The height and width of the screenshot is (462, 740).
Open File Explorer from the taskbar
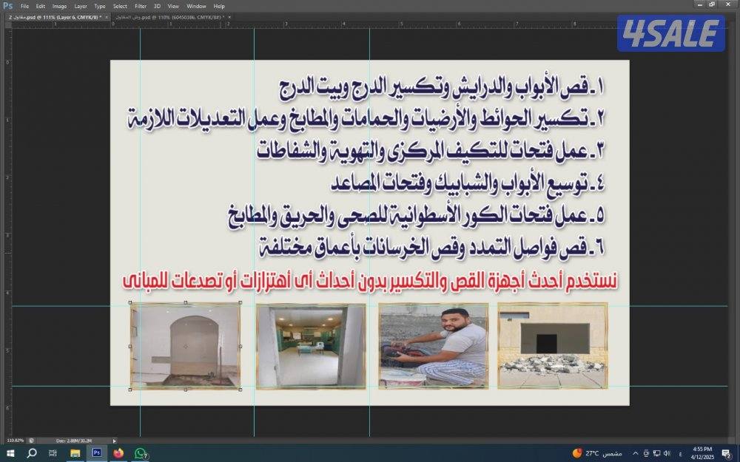[74, 455]
